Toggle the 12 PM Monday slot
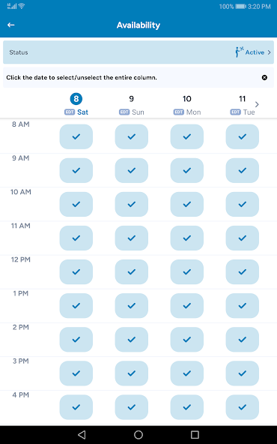277x444 pixels. click(x=187, y=272)
